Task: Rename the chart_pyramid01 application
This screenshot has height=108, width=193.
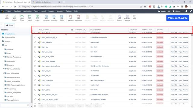Action: point(185,80)
